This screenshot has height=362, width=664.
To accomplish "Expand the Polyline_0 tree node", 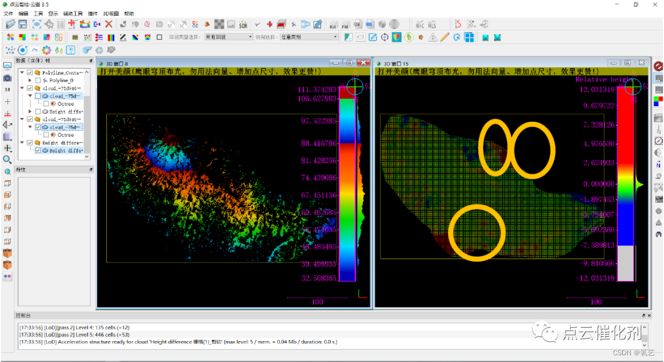I will [x=30, y=80].
